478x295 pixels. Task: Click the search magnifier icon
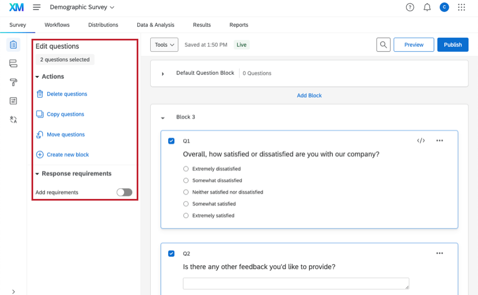coord(383,45)
